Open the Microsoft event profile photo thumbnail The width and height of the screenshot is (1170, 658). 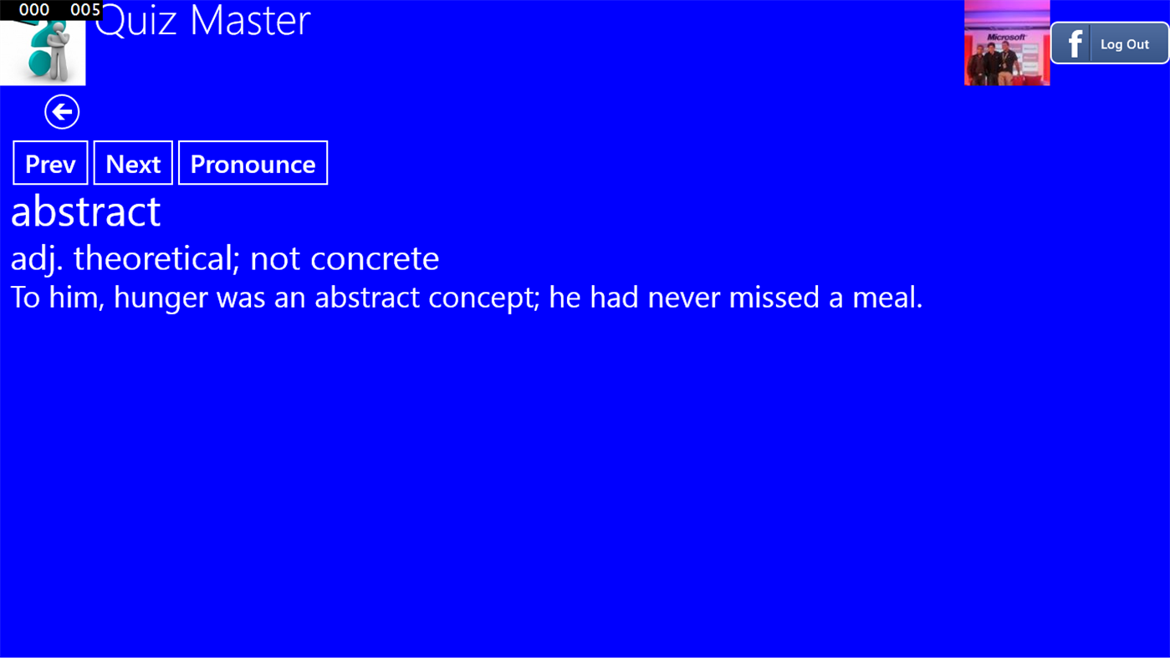click(1006, 42)
